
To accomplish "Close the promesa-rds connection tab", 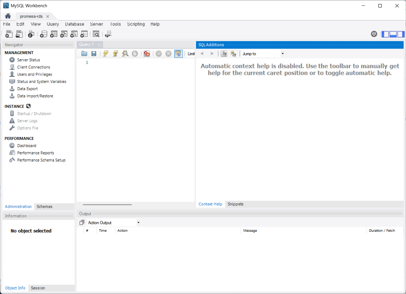I will coord(48,16).
